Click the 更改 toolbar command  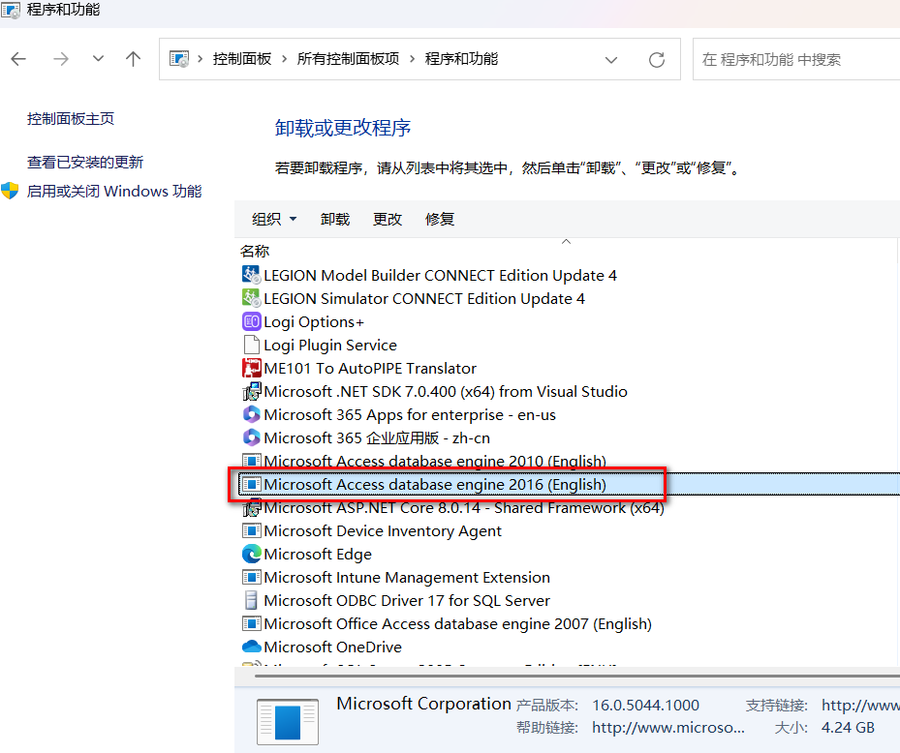388,219
